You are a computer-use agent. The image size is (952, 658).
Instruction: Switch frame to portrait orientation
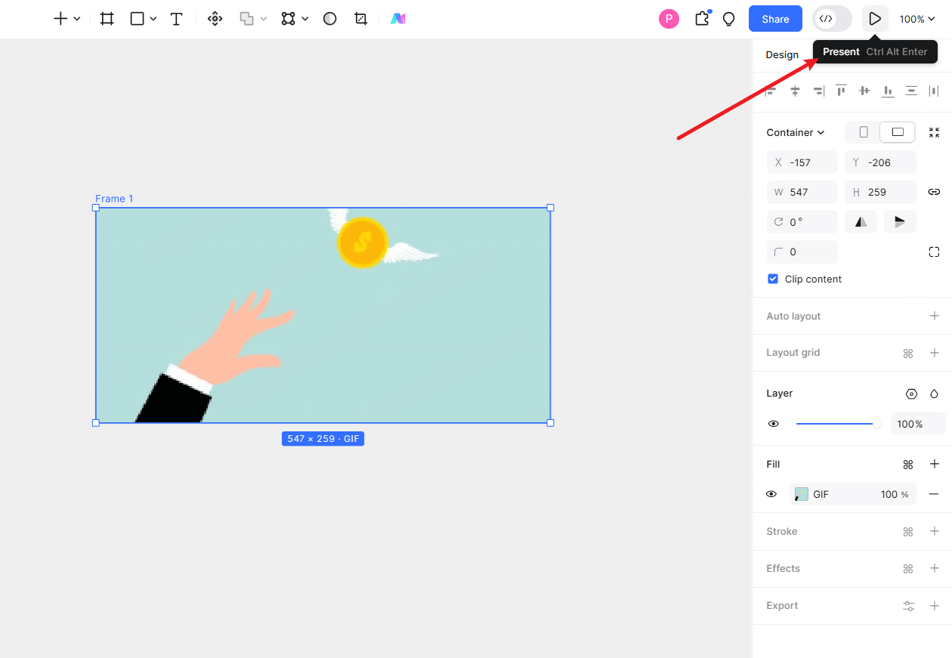coord(864,132)
